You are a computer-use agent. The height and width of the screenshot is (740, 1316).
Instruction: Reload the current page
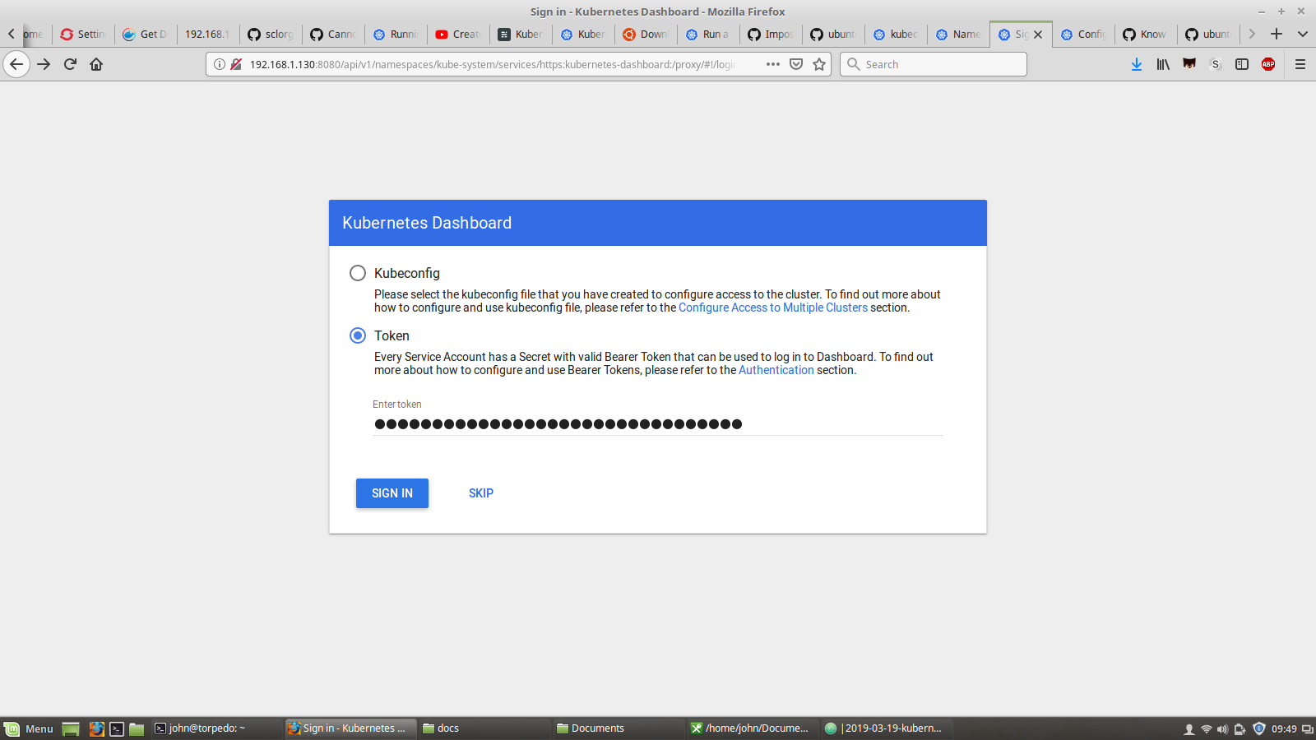coord(70,64)
